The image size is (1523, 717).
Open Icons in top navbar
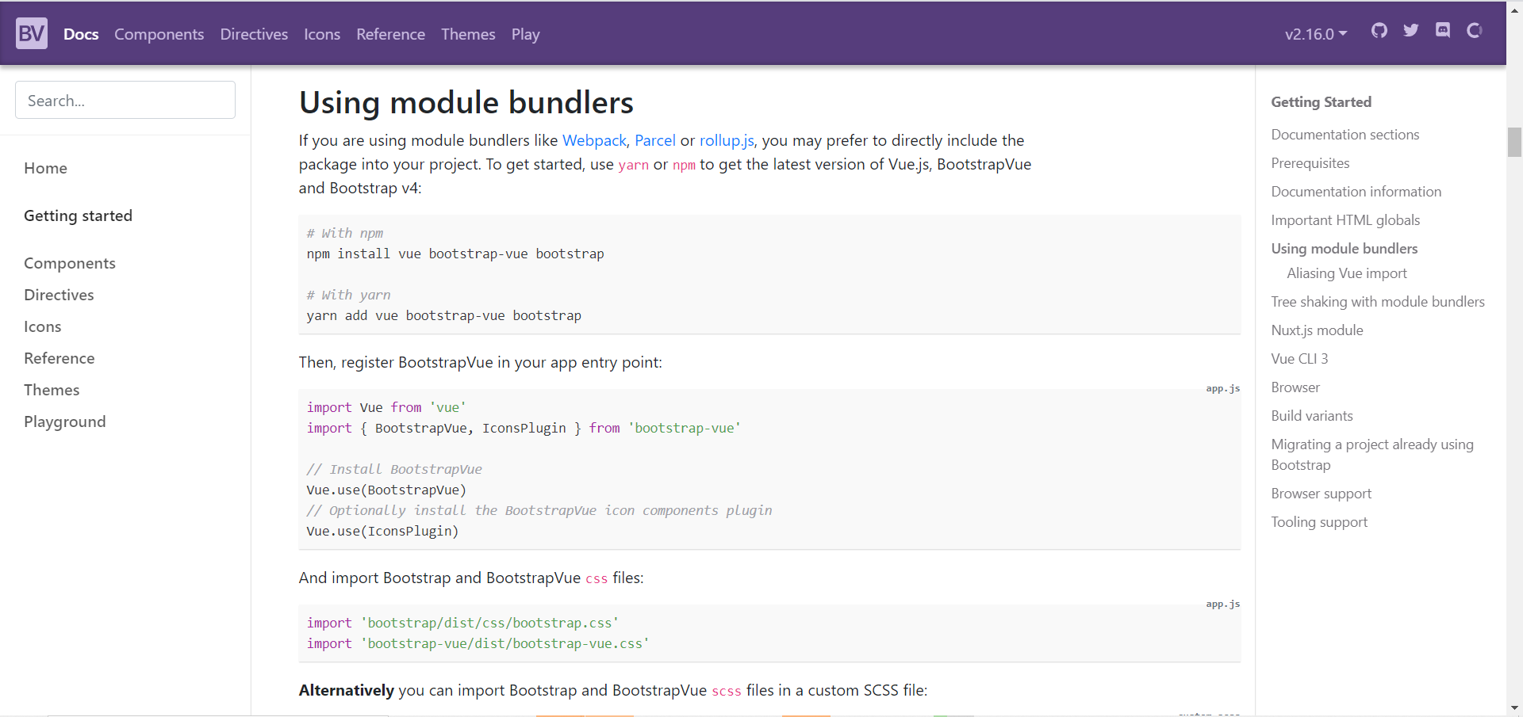click(322, 34)
